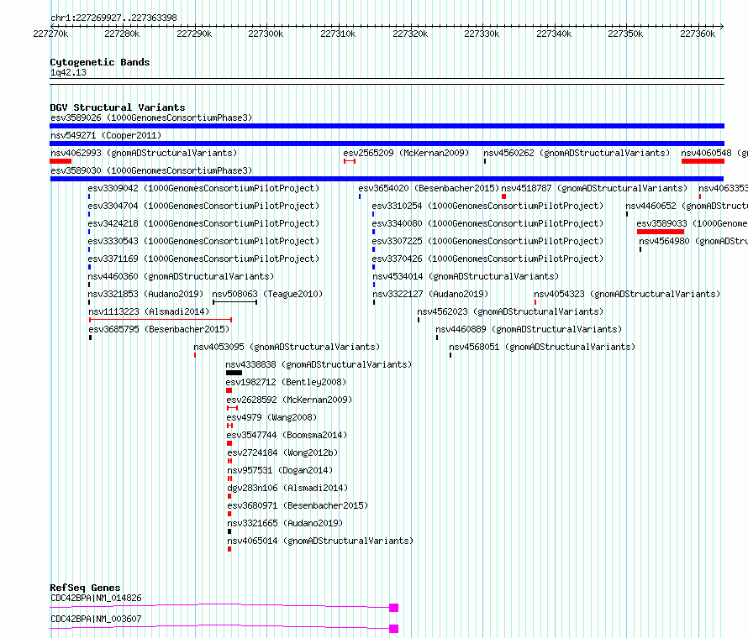748x638 pixels.
Task: Click the nsv508063 Teague2010 black span
Action: point(234,302)
